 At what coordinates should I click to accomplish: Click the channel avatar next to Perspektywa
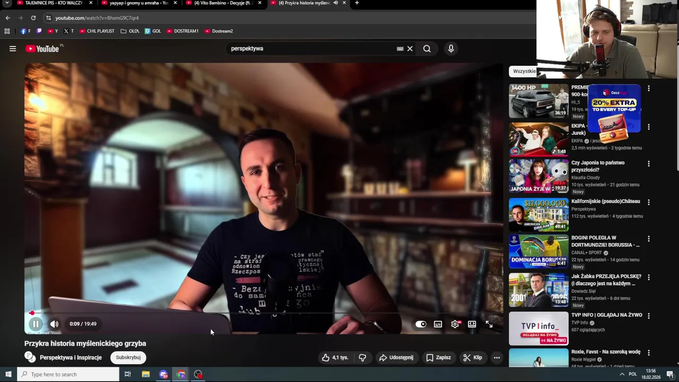(30, 357)
